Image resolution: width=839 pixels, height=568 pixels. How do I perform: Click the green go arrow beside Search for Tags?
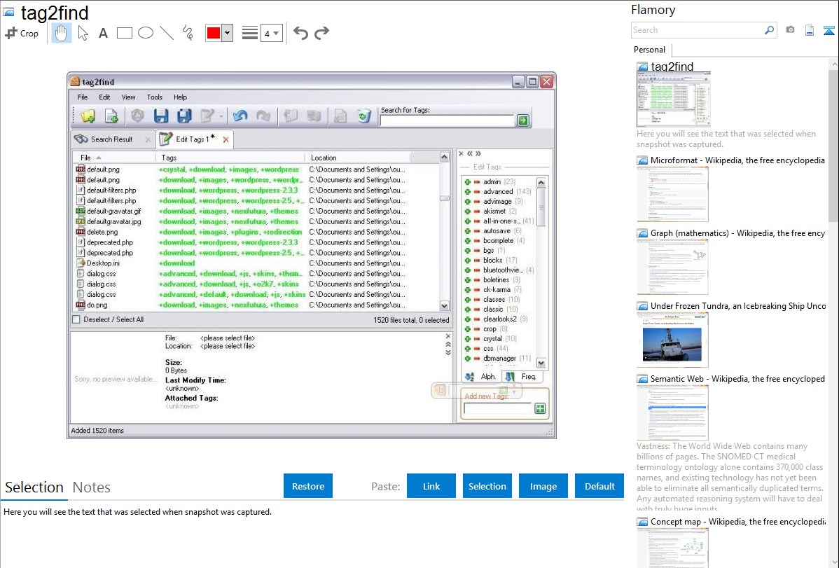(x=522, y=120)
